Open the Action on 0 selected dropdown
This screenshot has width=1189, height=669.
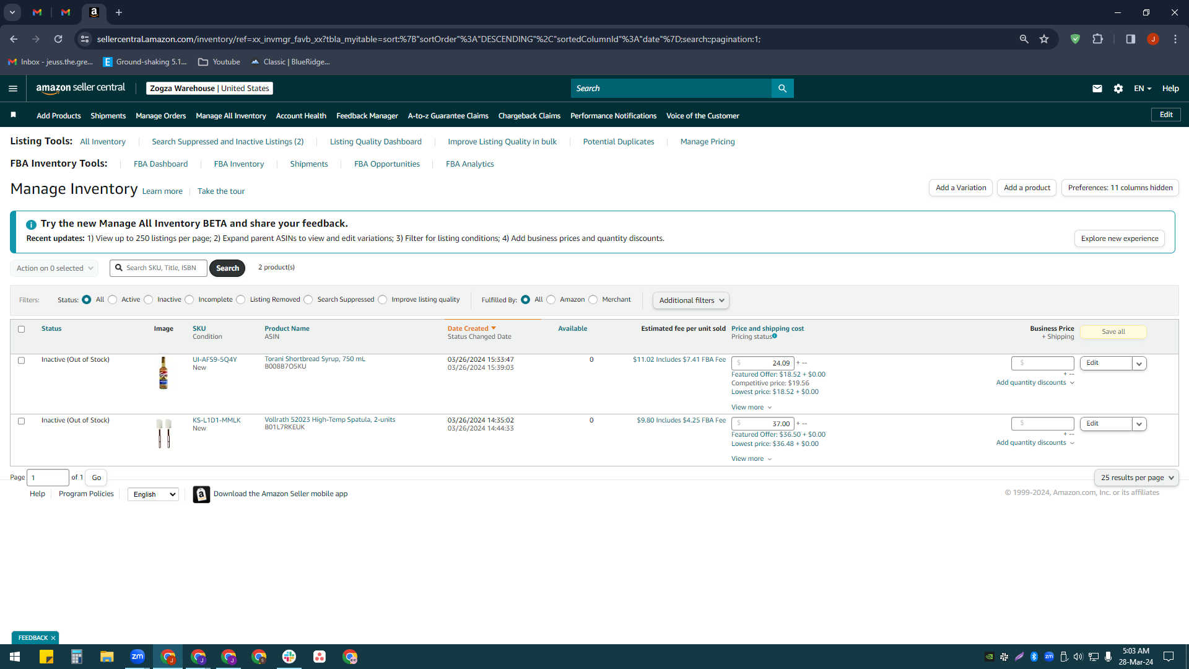point(54,268)
